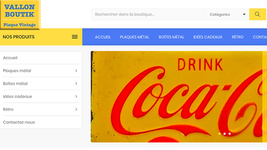Open Contactez-nous in the sidebar list
The image size is (267, 150).
click(41, 122)
